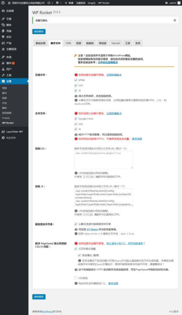This screenshot has height=315, width=182.
Task: Open site home icon in admin bar
Action: (x=9, y=3)
